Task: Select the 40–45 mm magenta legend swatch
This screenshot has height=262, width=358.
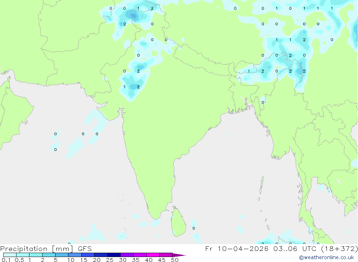Action: click(x=153, y=255)
